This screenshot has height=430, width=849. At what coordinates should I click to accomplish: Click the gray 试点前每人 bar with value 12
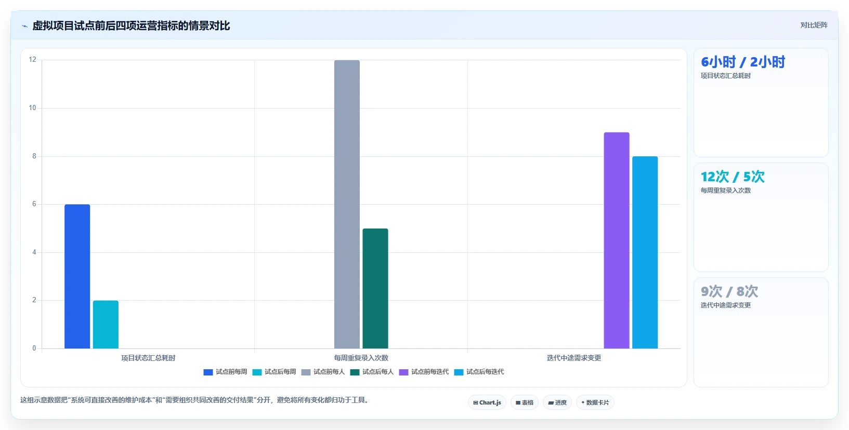tap(347, 204)
